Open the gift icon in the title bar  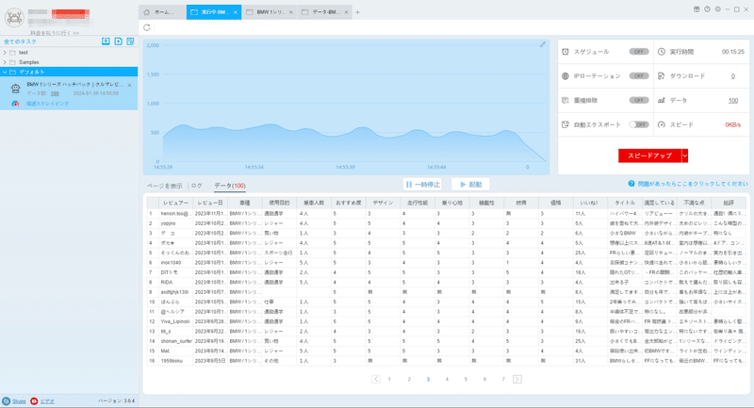697,9
